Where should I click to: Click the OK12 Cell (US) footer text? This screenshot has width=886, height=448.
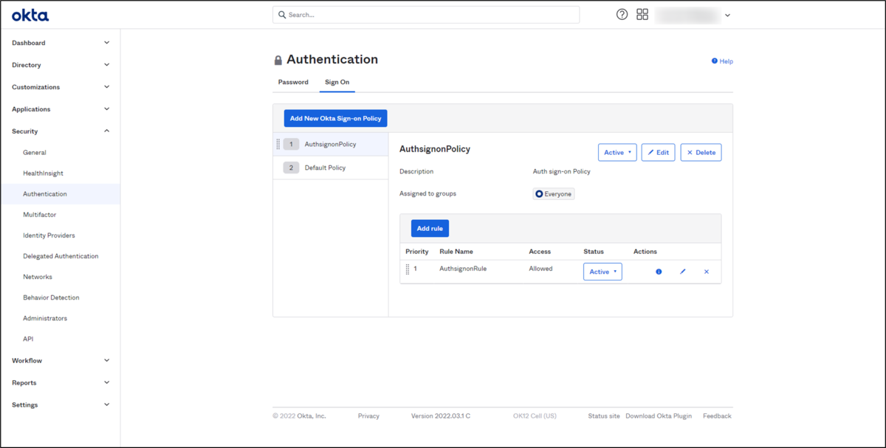click(x=535, y=416)
